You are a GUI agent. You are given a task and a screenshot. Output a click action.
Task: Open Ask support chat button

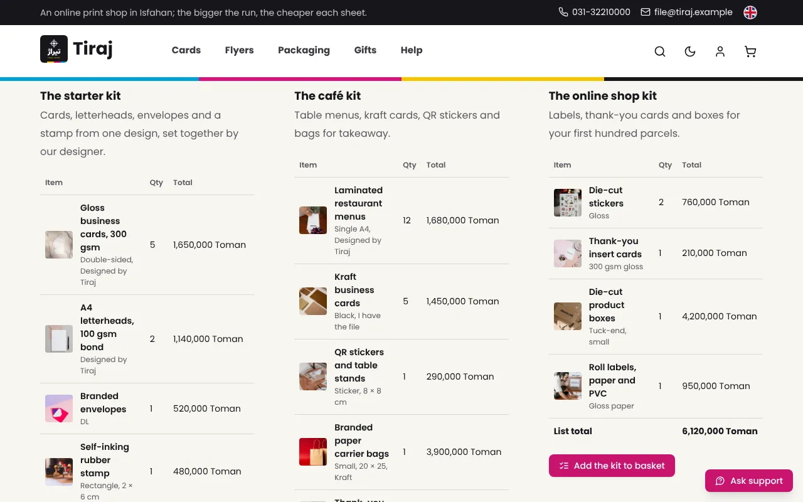tap(749, 481)
